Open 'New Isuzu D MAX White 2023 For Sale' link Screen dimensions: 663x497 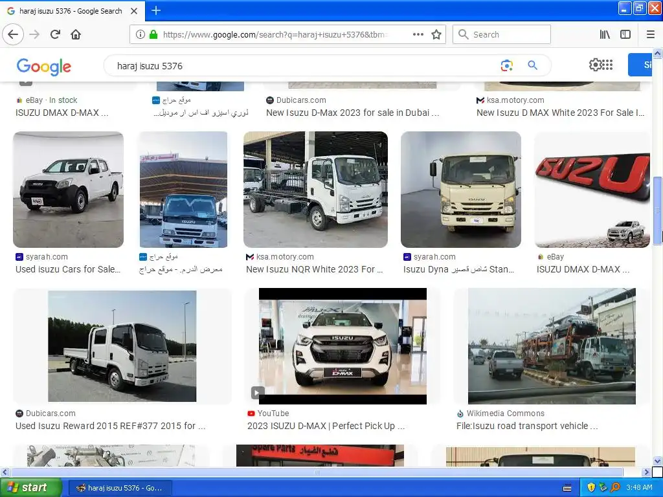click(560, 113)
